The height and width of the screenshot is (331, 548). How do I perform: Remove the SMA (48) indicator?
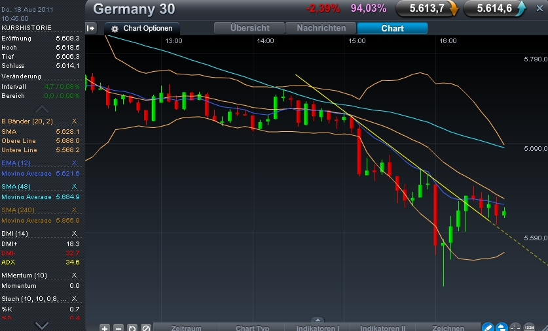[x=74, y=187]
